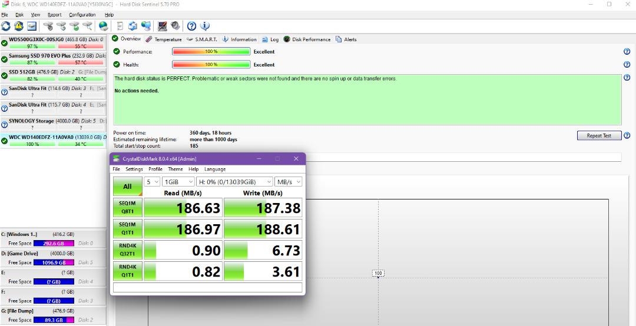Open the test count dropdown showing 5
Screen dimensions: 636x326
click(152, 182)
